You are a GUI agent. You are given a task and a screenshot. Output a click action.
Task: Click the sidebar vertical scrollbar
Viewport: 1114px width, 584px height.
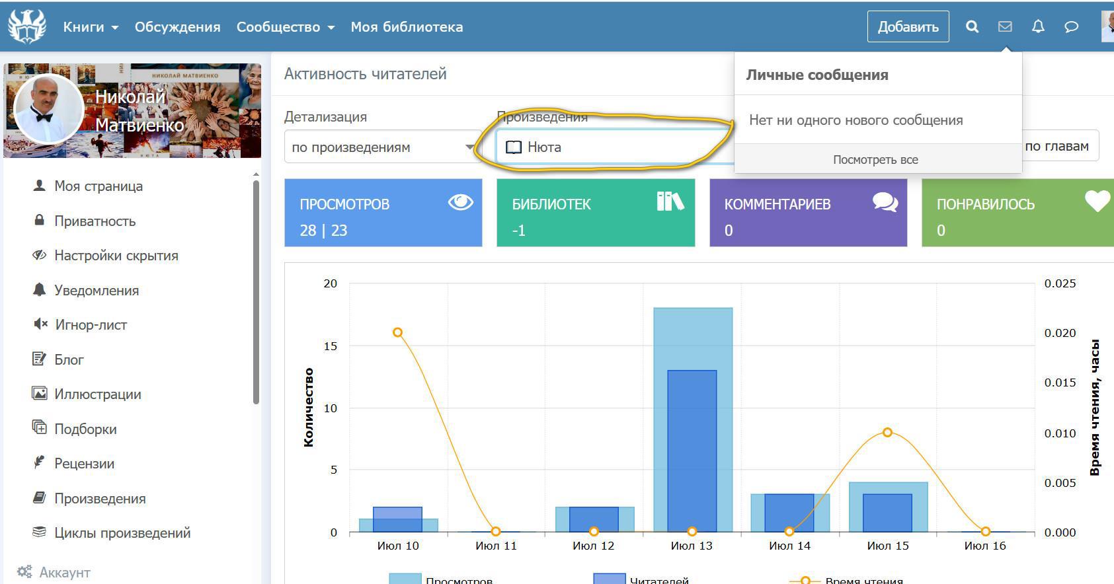tap(256, 291)
